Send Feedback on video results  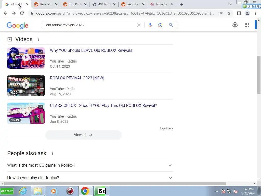tap(167, 128)
